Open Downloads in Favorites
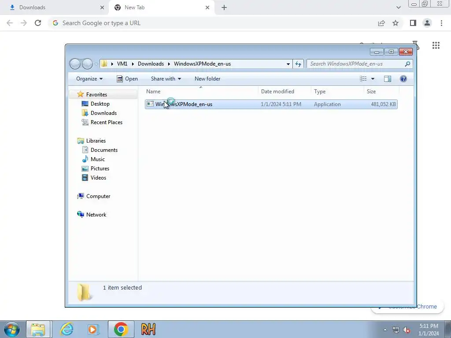 (104, 113)
